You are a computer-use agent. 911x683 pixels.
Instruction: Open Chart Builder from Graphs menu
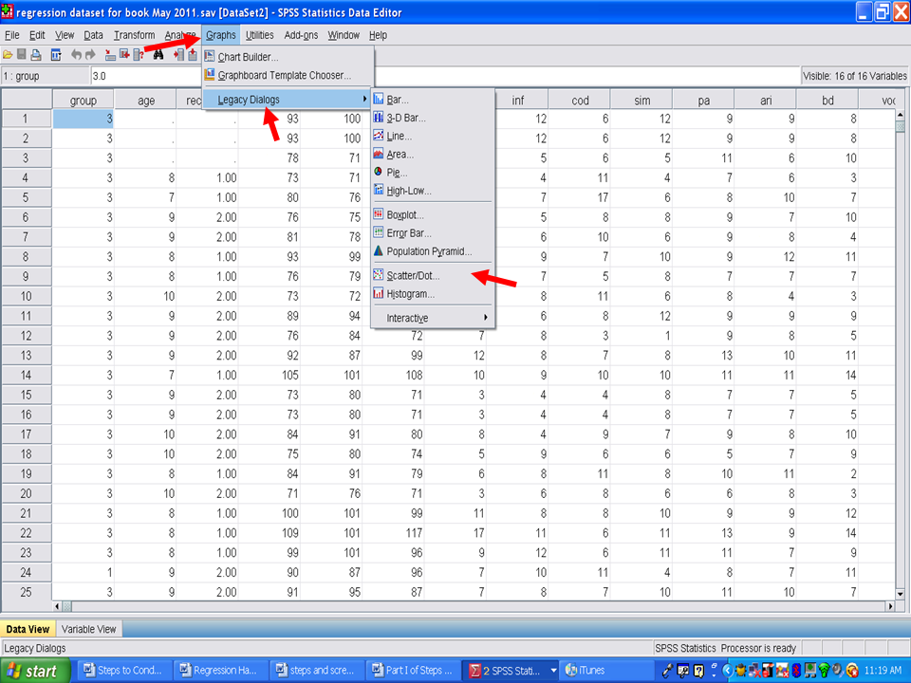(248, 57)
